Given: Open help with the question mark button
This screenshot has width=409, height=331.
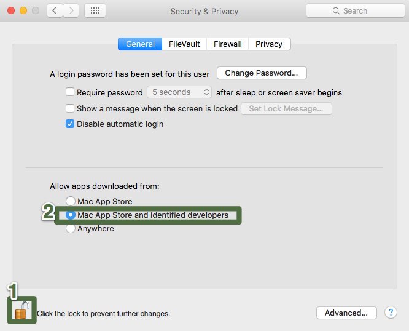Looking at the screenshot, I should click(391, 313).
